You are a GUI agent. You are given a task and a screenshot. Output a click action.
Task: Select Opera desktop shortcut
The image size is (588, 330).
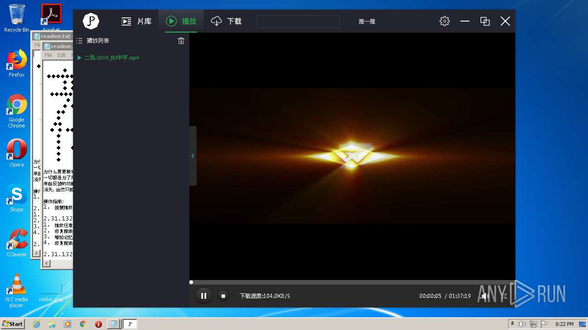click(x=17, y=153)
